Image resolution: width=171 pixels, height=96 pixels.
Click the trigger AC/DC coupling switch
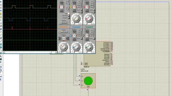[69, 3]
